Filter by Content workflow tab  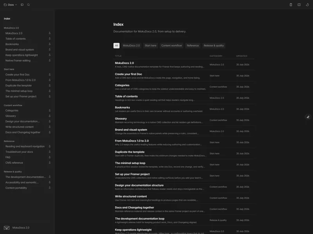(x=171, y=46)
